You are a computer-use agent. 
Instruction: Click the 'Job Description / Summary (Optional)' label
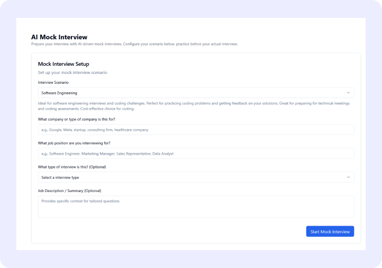69,191
